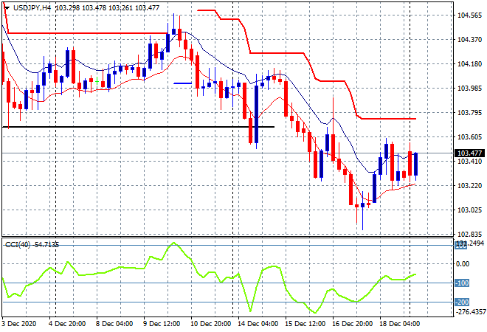The width and height of the screenshot is (487, 332).
Task: Click the 10 Dec 20:00 time label
Action: (211, 324)
